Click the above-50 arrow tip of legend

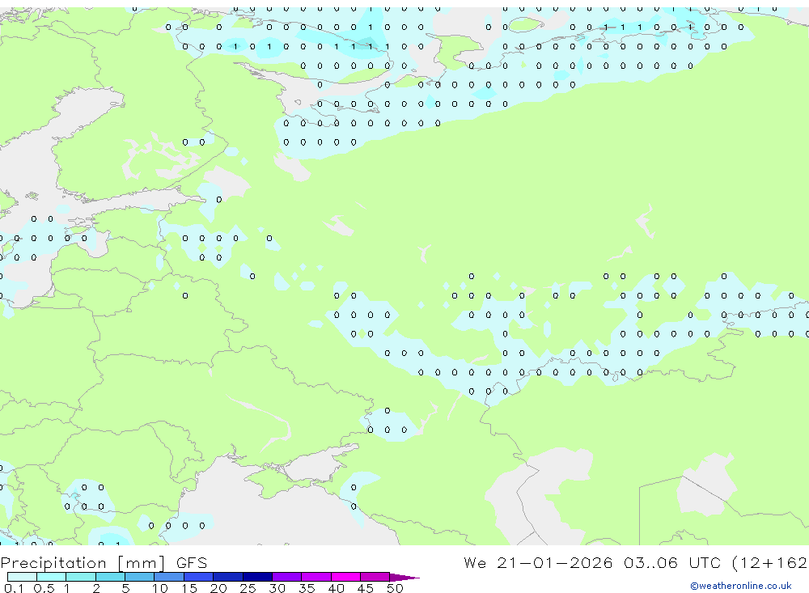click(x=404, y=578)
